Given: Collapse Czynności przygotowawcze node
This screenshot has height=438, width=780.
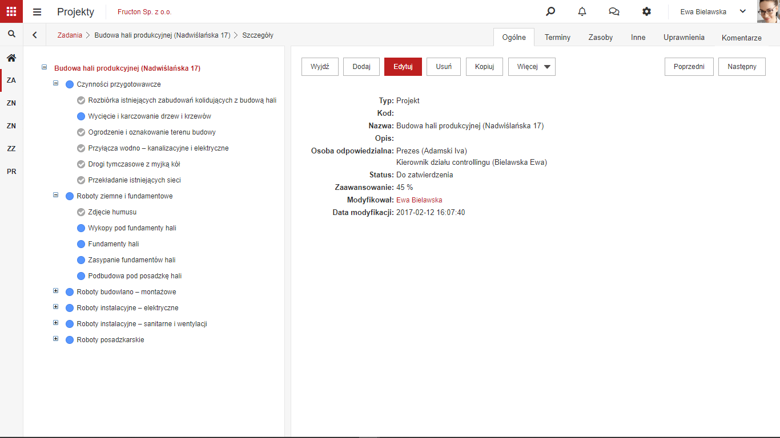Looking at the screenshot, I should [x=56, y=83].
